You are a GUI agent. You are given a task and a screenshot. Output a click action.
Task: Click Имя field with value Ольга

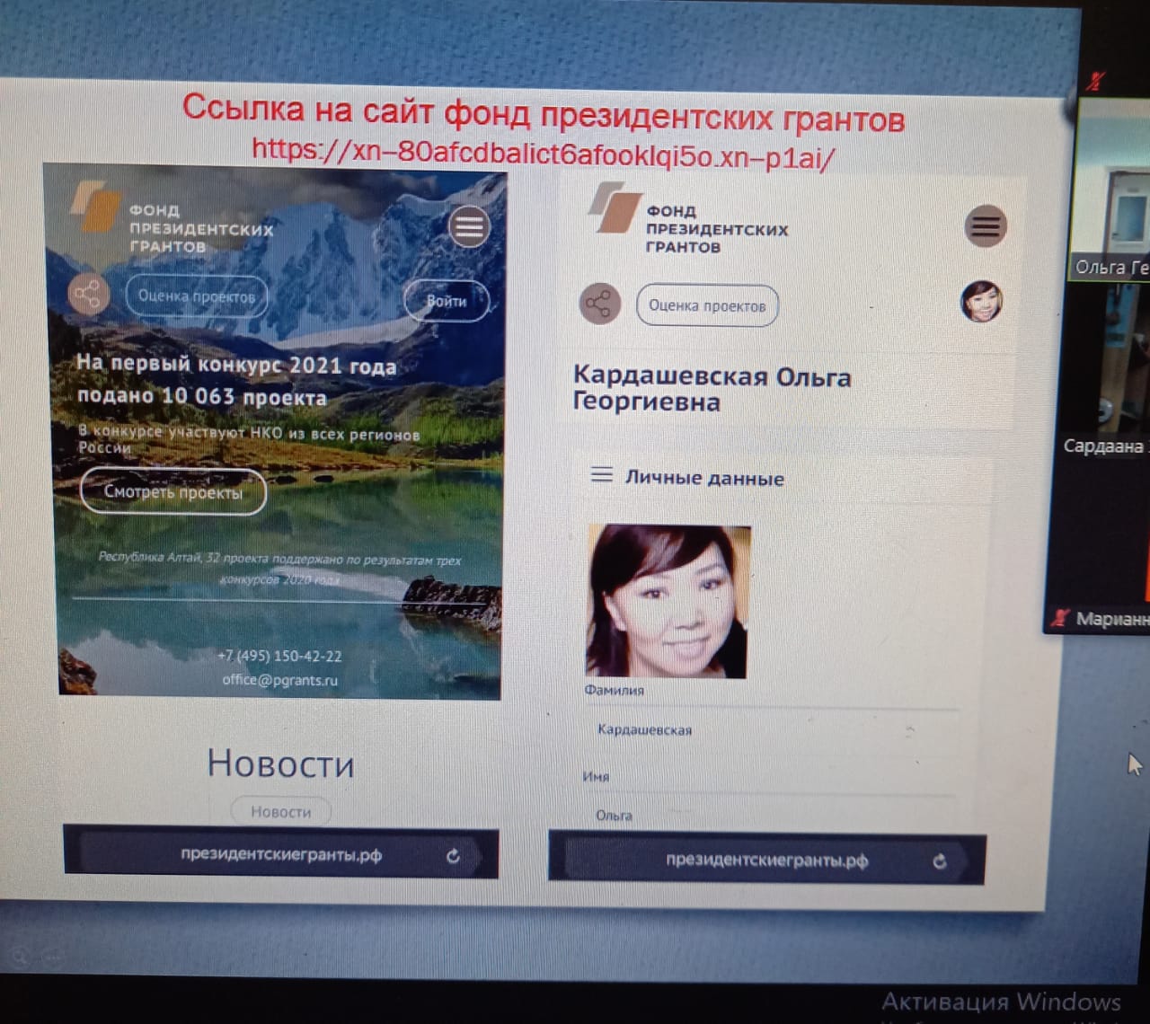pos(771,816)
